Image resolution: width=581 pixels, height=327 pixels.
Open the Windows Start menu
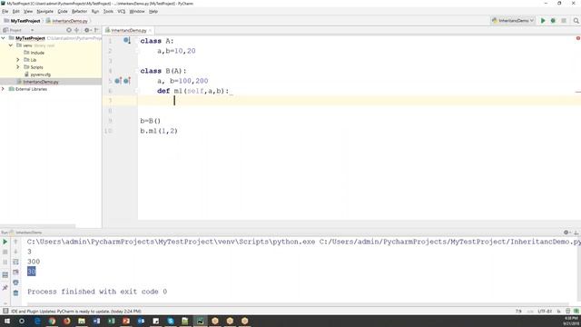(6, 321)
